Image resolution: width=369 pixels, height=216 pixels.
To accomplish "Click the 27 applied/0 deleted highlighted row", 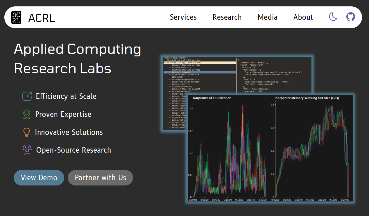I will coord(200,63).
